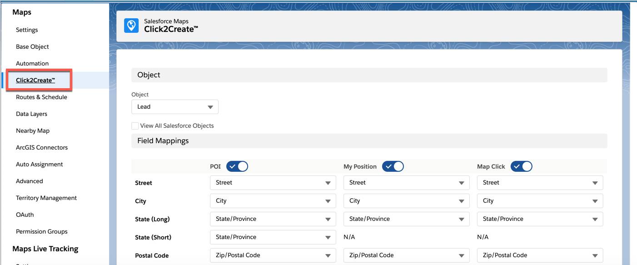Toggle the Map Click switch
The width and height of the screenshot is (637, 265).
(x=522, y=166)
